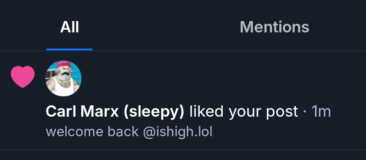Open the Carl Marx (sleepy) profile name
The image size is (366, 160).
pos(115,112)
